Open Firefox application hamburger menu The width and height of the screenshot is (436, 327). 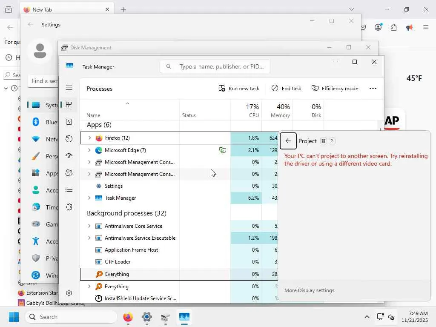point(425,27)
